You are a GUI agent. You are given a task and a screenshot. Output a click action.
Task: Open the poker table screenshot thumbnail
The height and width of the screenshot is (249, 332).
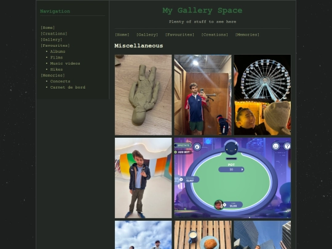pos(232,178)
